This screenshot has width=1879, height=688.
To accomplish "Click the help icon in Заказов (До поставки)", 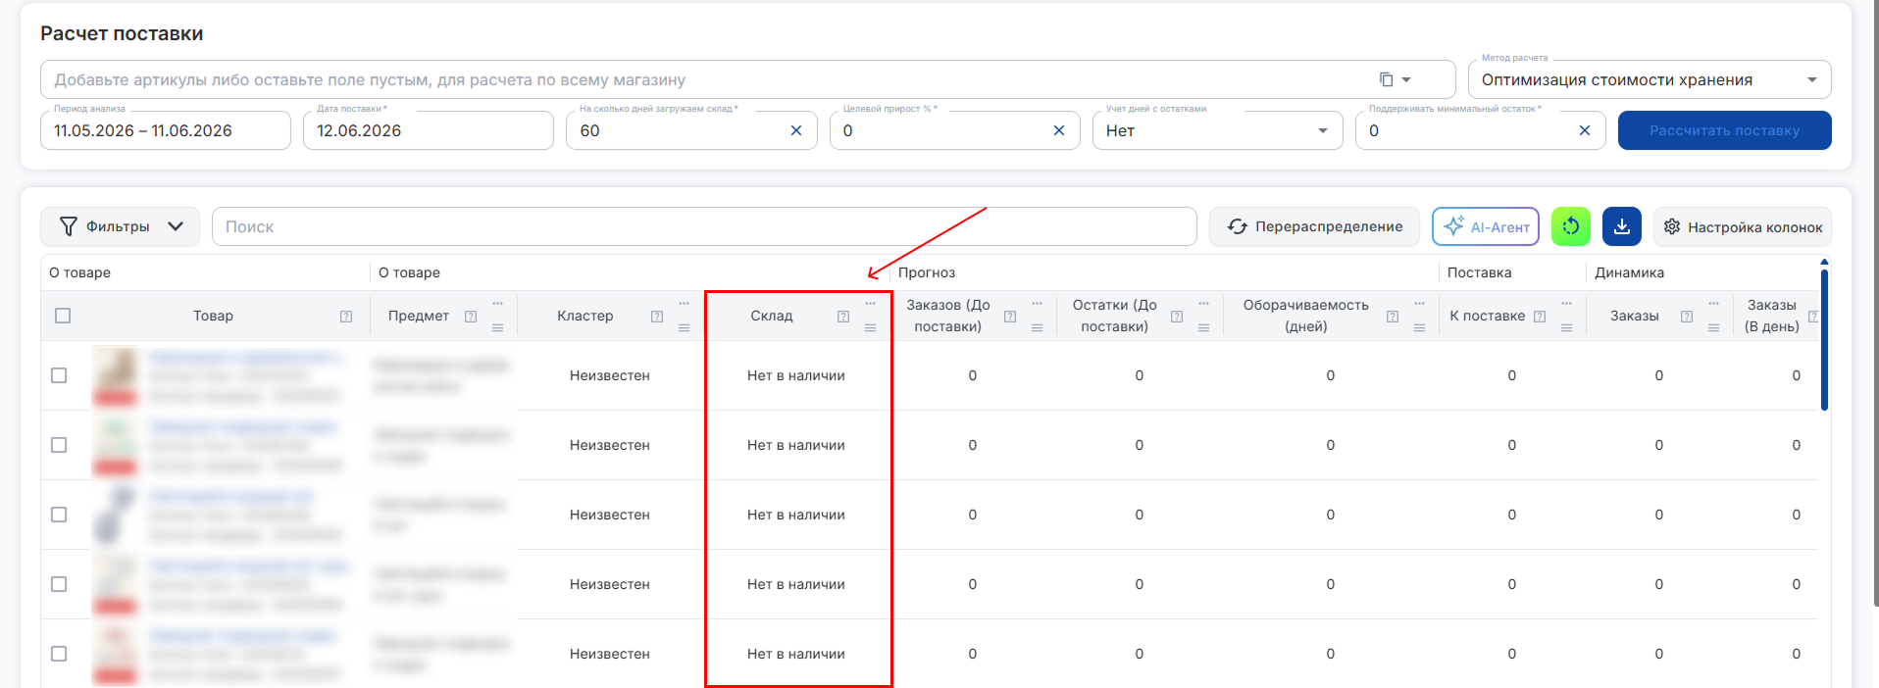I will (x=1010, y=317).
